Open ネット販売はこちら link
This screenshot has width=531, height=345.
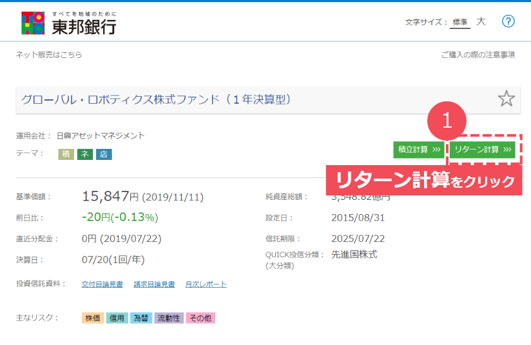pos(49,55)
